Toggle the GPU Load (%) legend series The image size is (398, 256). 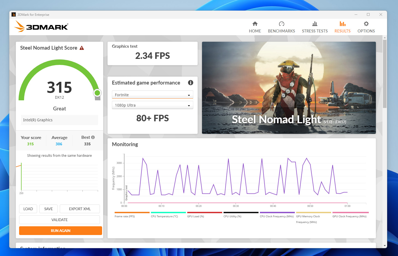[x=195, y=216]
